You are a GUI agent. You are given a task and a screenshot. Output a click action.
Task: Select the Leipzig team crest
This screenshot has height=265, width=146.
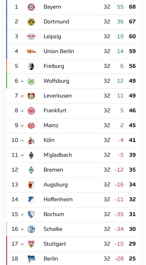(x=31, y=37)
